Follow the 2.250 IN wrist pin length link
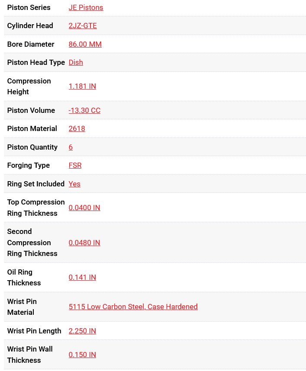 [x=82, y=331]
